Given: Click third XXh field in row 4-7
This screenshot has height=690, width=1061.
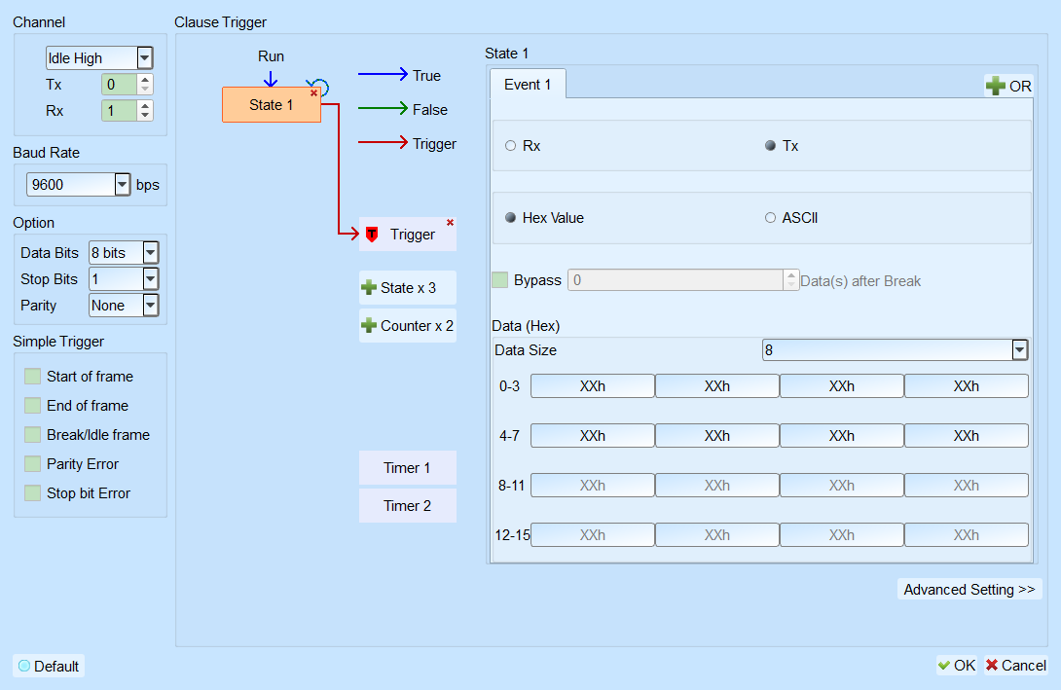Looking at the screenshot, I should click(842, 436).
